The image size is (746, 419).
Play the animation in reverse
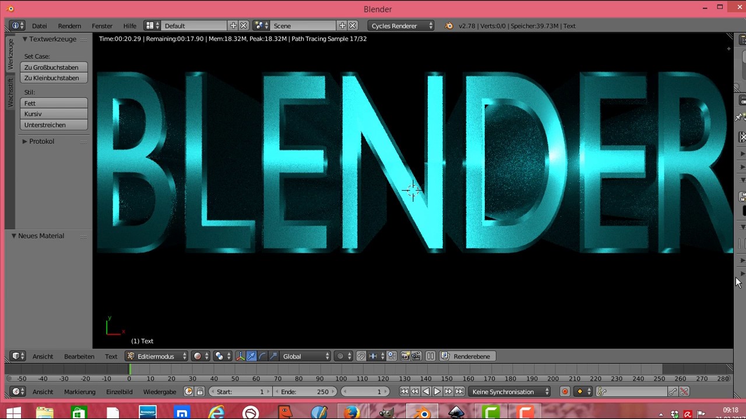426,392
